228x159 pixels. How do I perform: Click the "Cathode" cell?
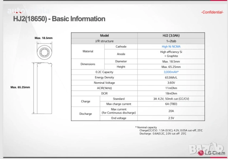(121, 46)
